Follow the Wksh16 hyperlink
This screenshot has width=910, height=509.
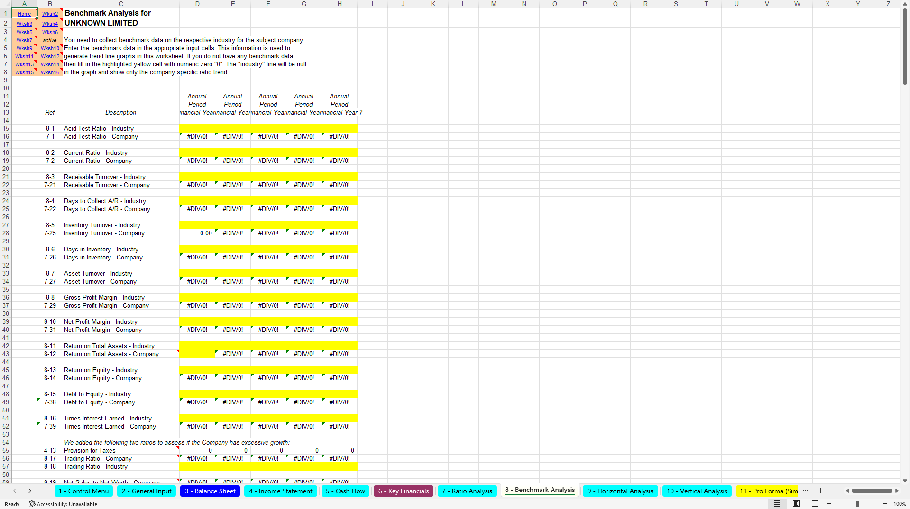tap(50, 72)
